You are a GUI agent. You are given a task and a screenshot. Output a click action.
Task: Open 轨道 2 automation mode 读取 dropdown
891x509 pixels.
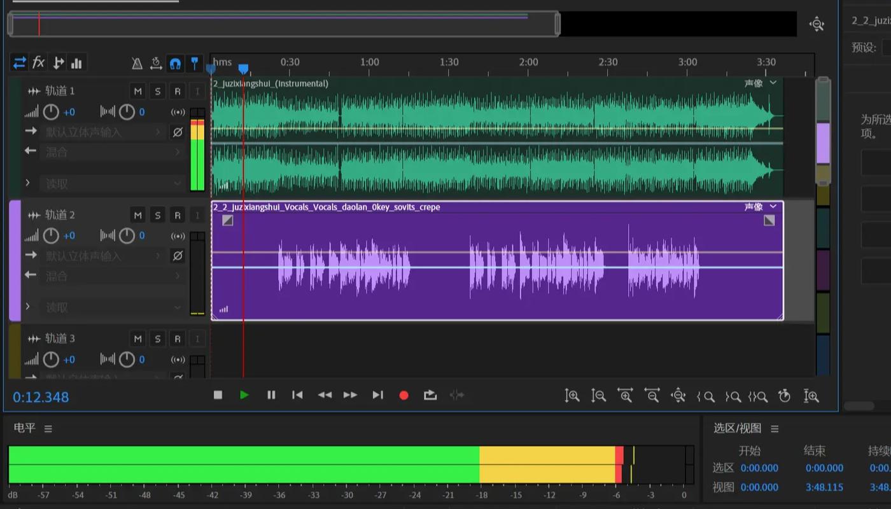[x=113, y=307]
